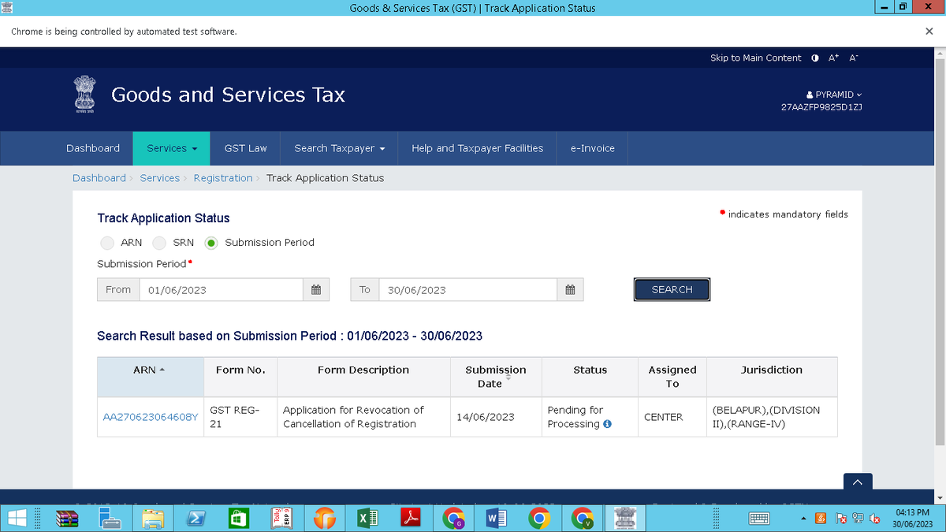Open the From date calendar icon
Screen dimensions: 946x532
316,289
